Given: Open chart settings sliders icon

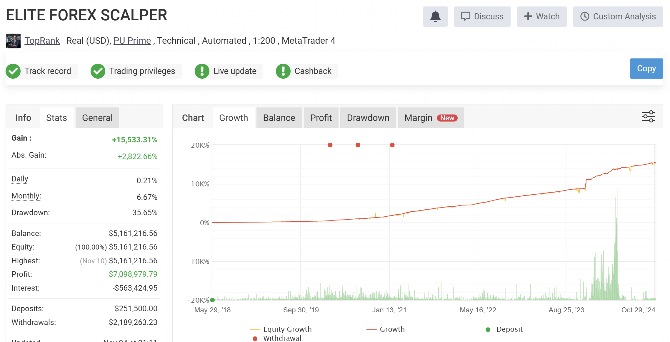Looking at the screenshot, I should click(648, 117).
